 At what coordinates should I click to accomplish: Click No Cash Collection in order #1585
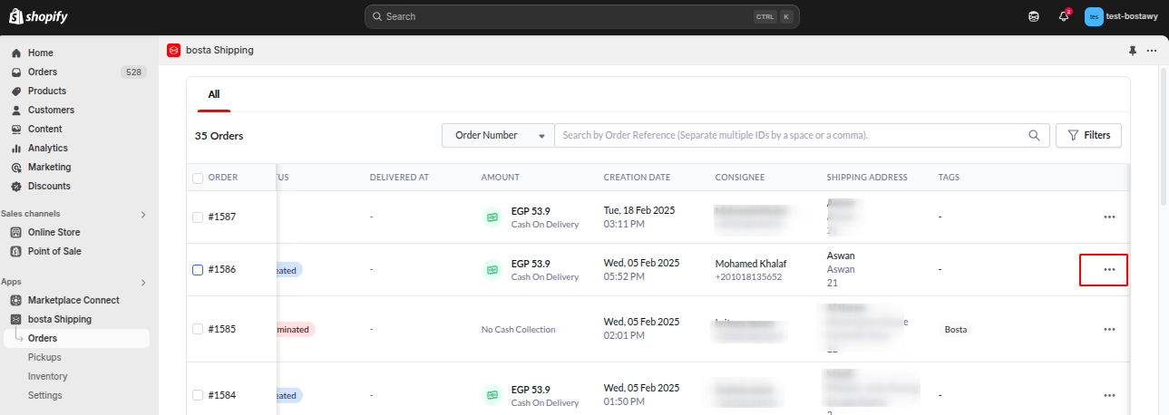click(519, 330)
